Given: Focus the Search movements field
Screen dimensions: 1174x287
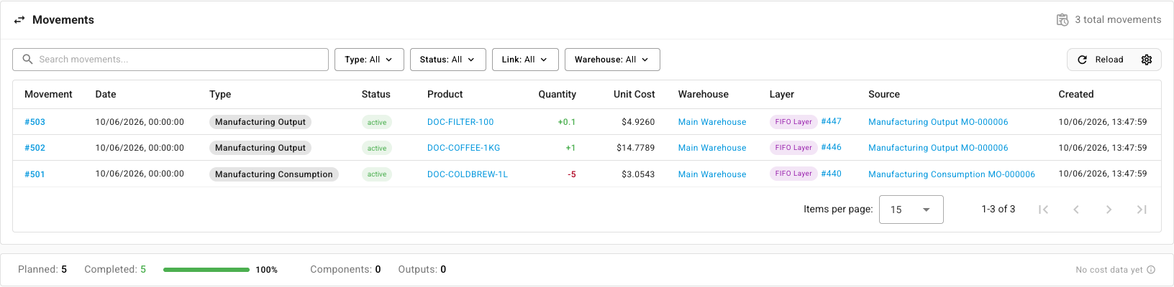Looking at the screenshot, I should point(170,60).
